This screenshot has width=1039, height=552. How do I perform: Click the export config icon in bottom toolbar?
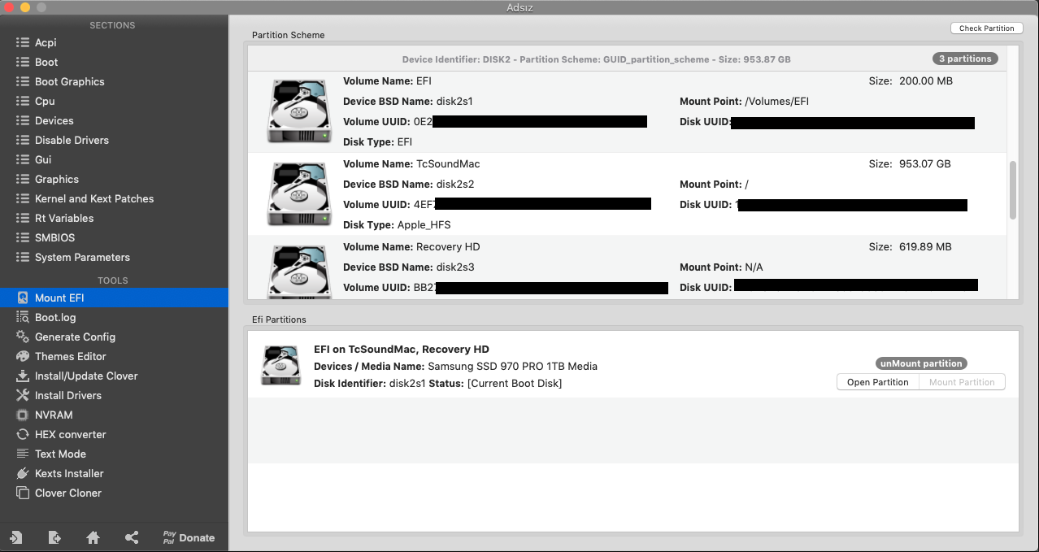point(54,537)
